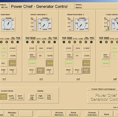Click Diesel Generator 1 POWER gauge

click(45, 24)
